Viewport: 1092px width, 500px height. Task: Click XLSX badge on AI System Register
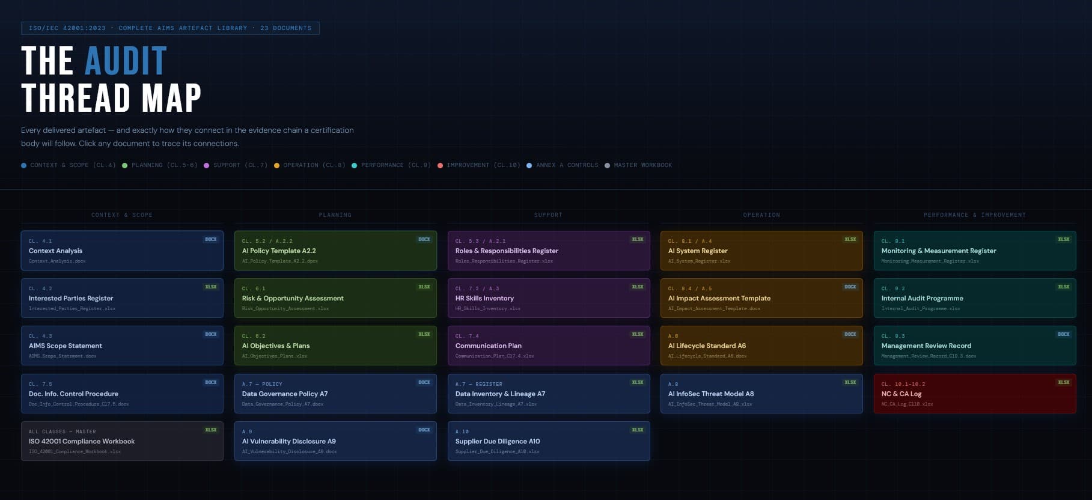coord(850,239)
